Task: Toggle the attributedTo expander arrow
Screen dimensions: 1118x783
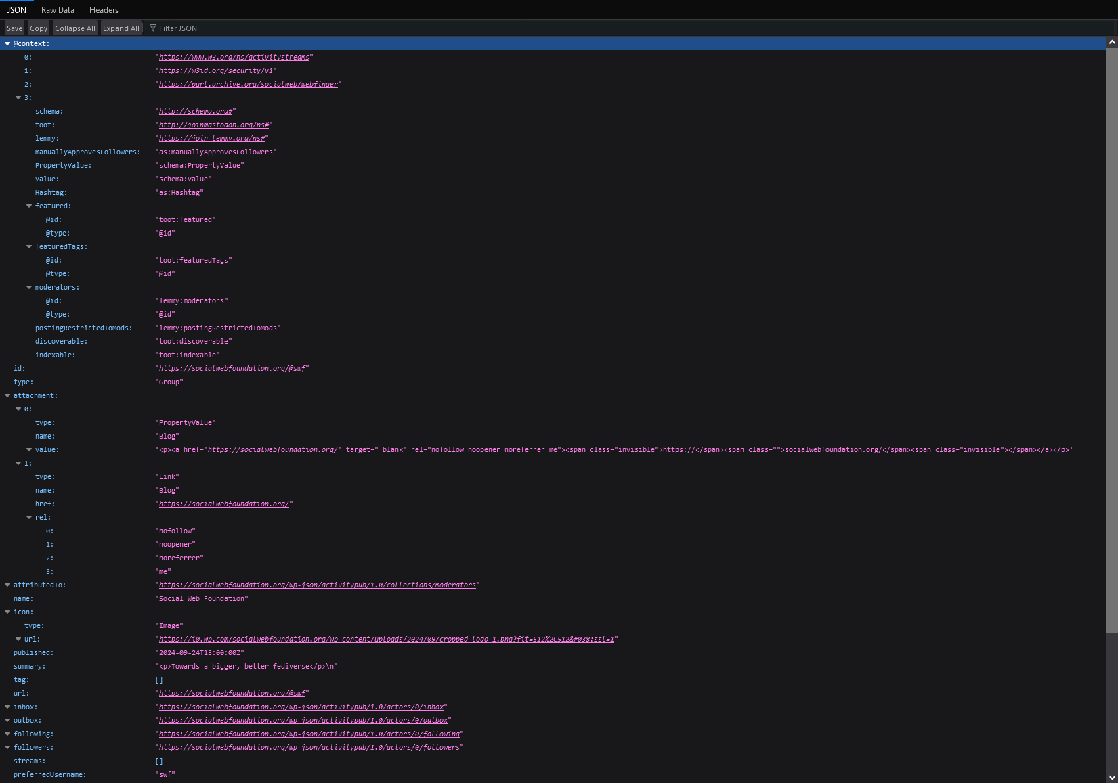Action: pyautogui.click(x=7, y=585)
